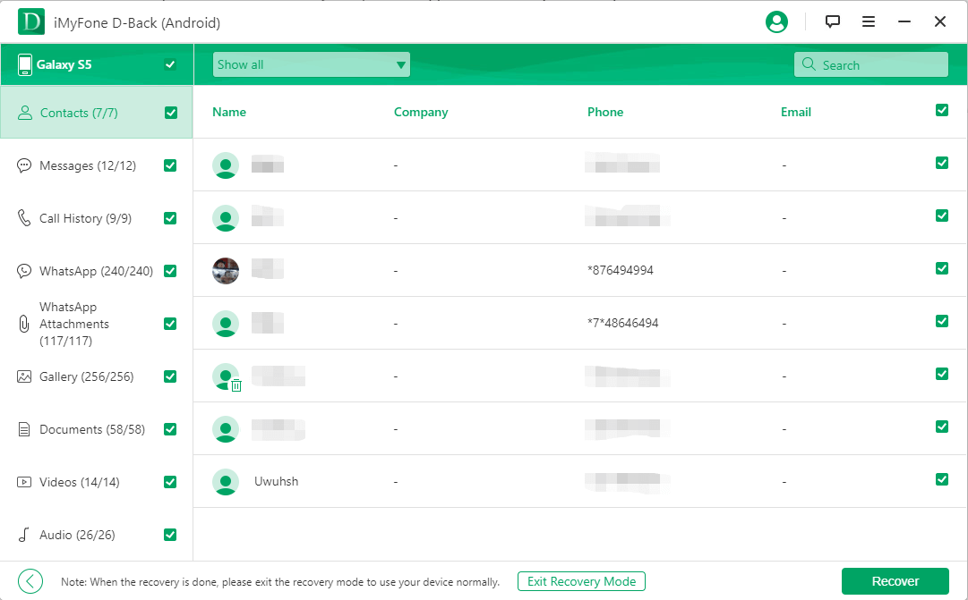Uncheck the WhatsApp Attachments (117/117) checkbox
This screenshot has height=600, width=968.
[170, 324]
